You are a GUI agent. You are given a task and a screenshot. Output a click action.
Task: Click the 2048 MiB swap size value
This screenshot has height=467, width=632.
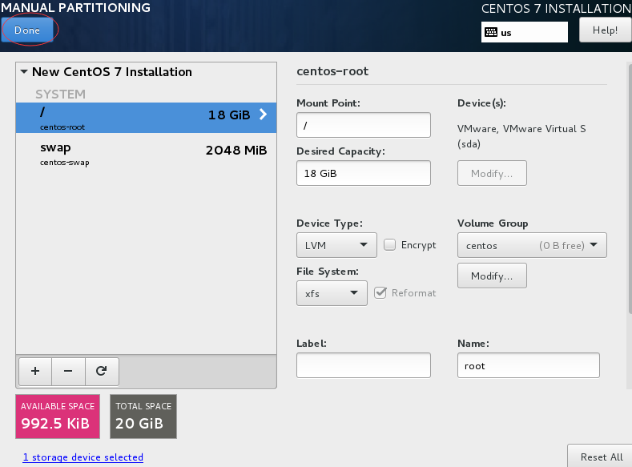236,151
